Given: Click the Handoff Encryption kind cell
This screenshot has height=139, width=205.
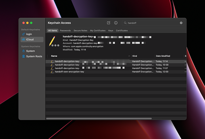Looking at the screenshot, I should click(x=143, y=72).
